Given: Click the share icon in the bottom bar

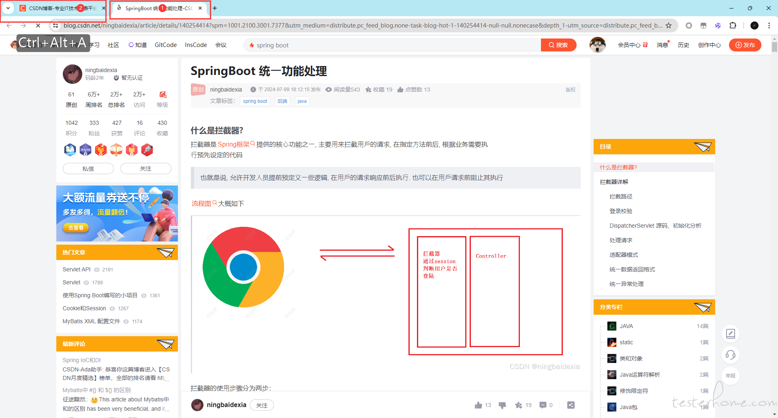Looking at the screenshot, I should pyautogui.click(x=571, y=405).
